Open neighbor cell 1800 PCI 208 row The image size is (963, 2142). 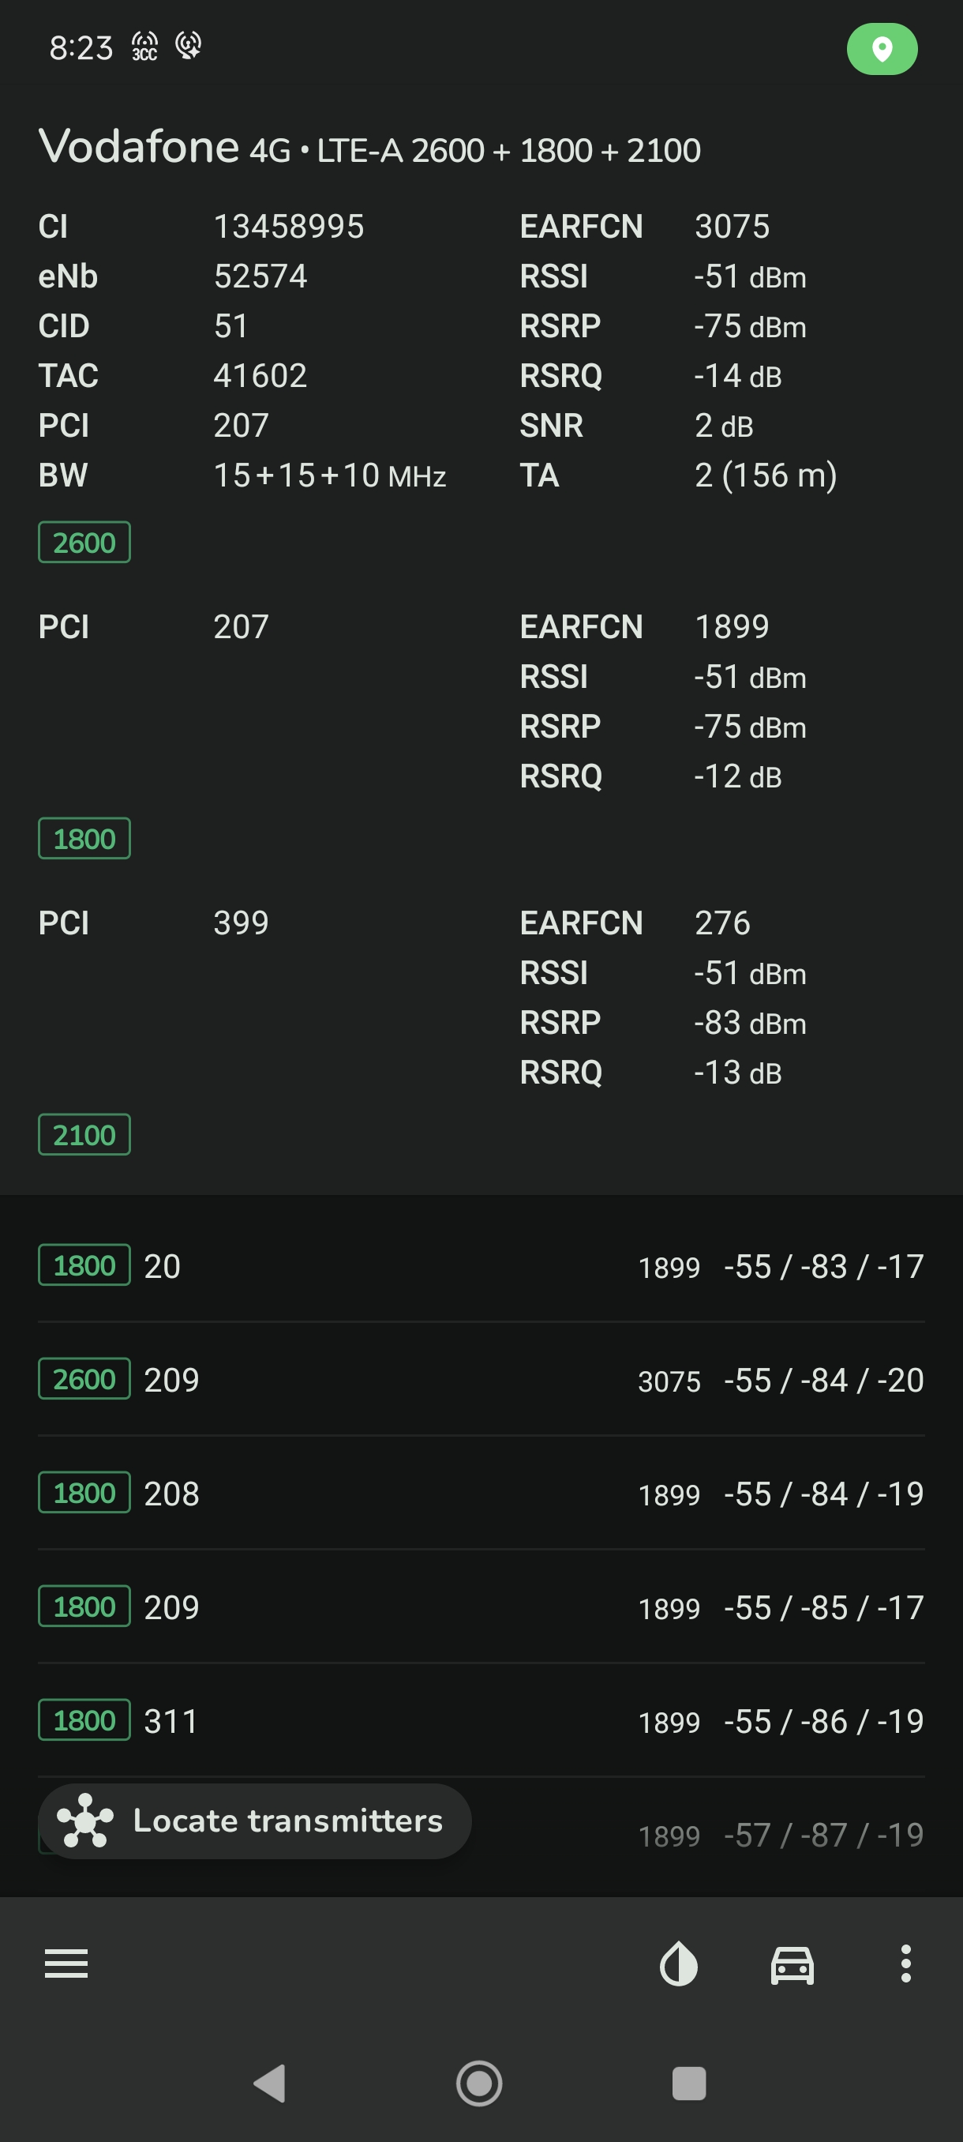point(481,1494)
